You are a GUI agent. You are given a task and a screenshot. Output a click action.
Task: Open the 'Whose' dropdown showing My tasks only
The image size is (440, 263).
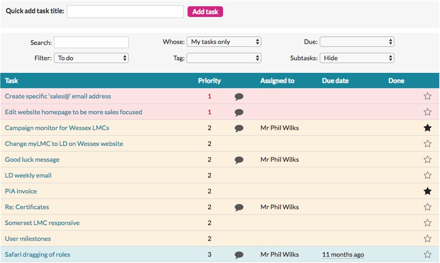(224, 42)
